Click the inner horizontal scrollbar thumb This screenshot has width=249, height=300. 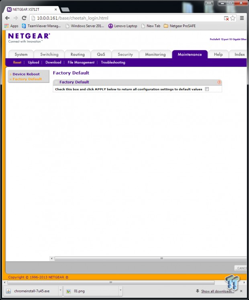(151, 258)
